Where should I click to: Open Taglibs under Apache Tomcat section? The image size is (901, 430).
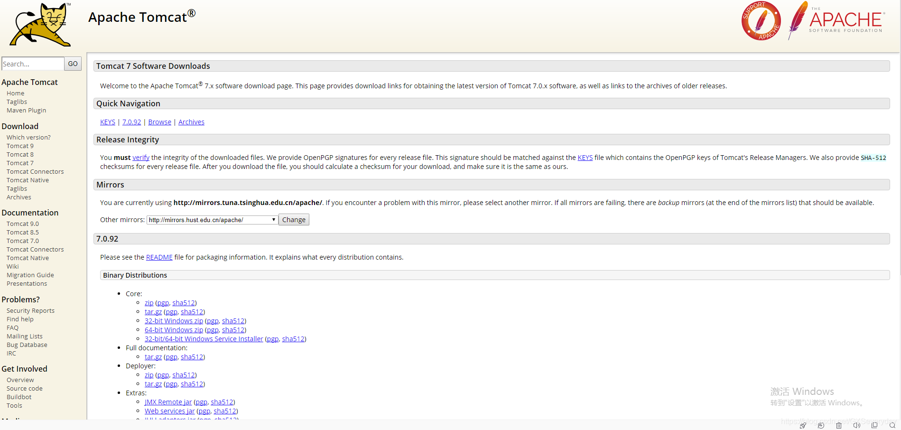click(17, 102)
